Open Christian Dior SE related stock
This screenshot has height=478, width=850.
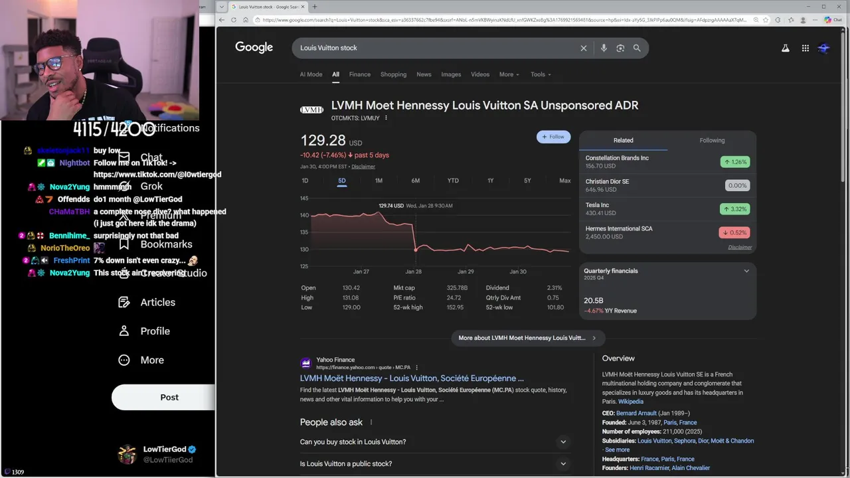pyautogui.click(x=667, y=185)
